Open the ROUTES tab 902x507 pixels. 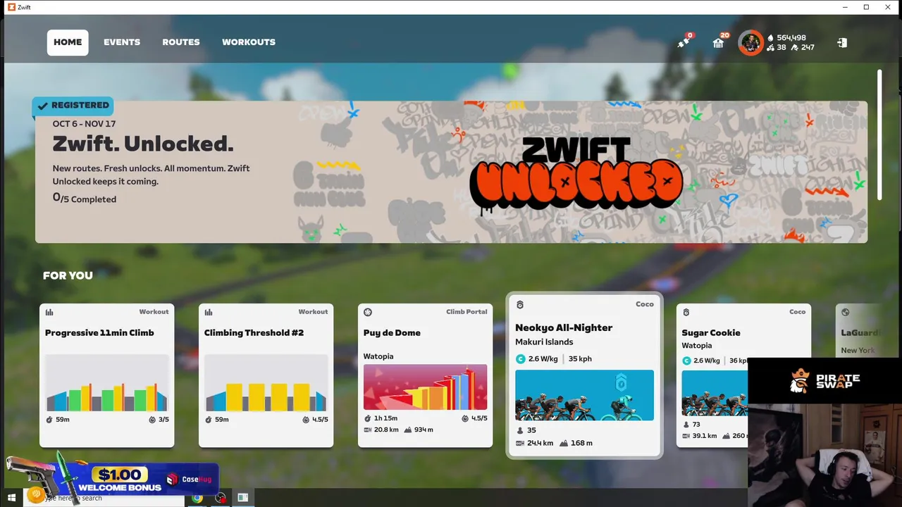click(x=181, y=42)
